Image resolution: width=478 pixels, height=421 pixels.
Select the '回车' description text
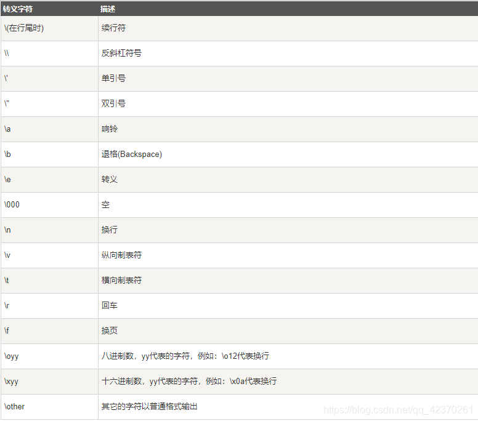(110, 305)
